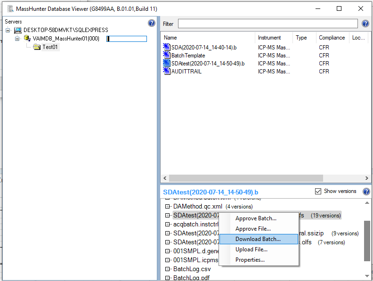Click the AUDITTRAIL file icon

(167, 71)
